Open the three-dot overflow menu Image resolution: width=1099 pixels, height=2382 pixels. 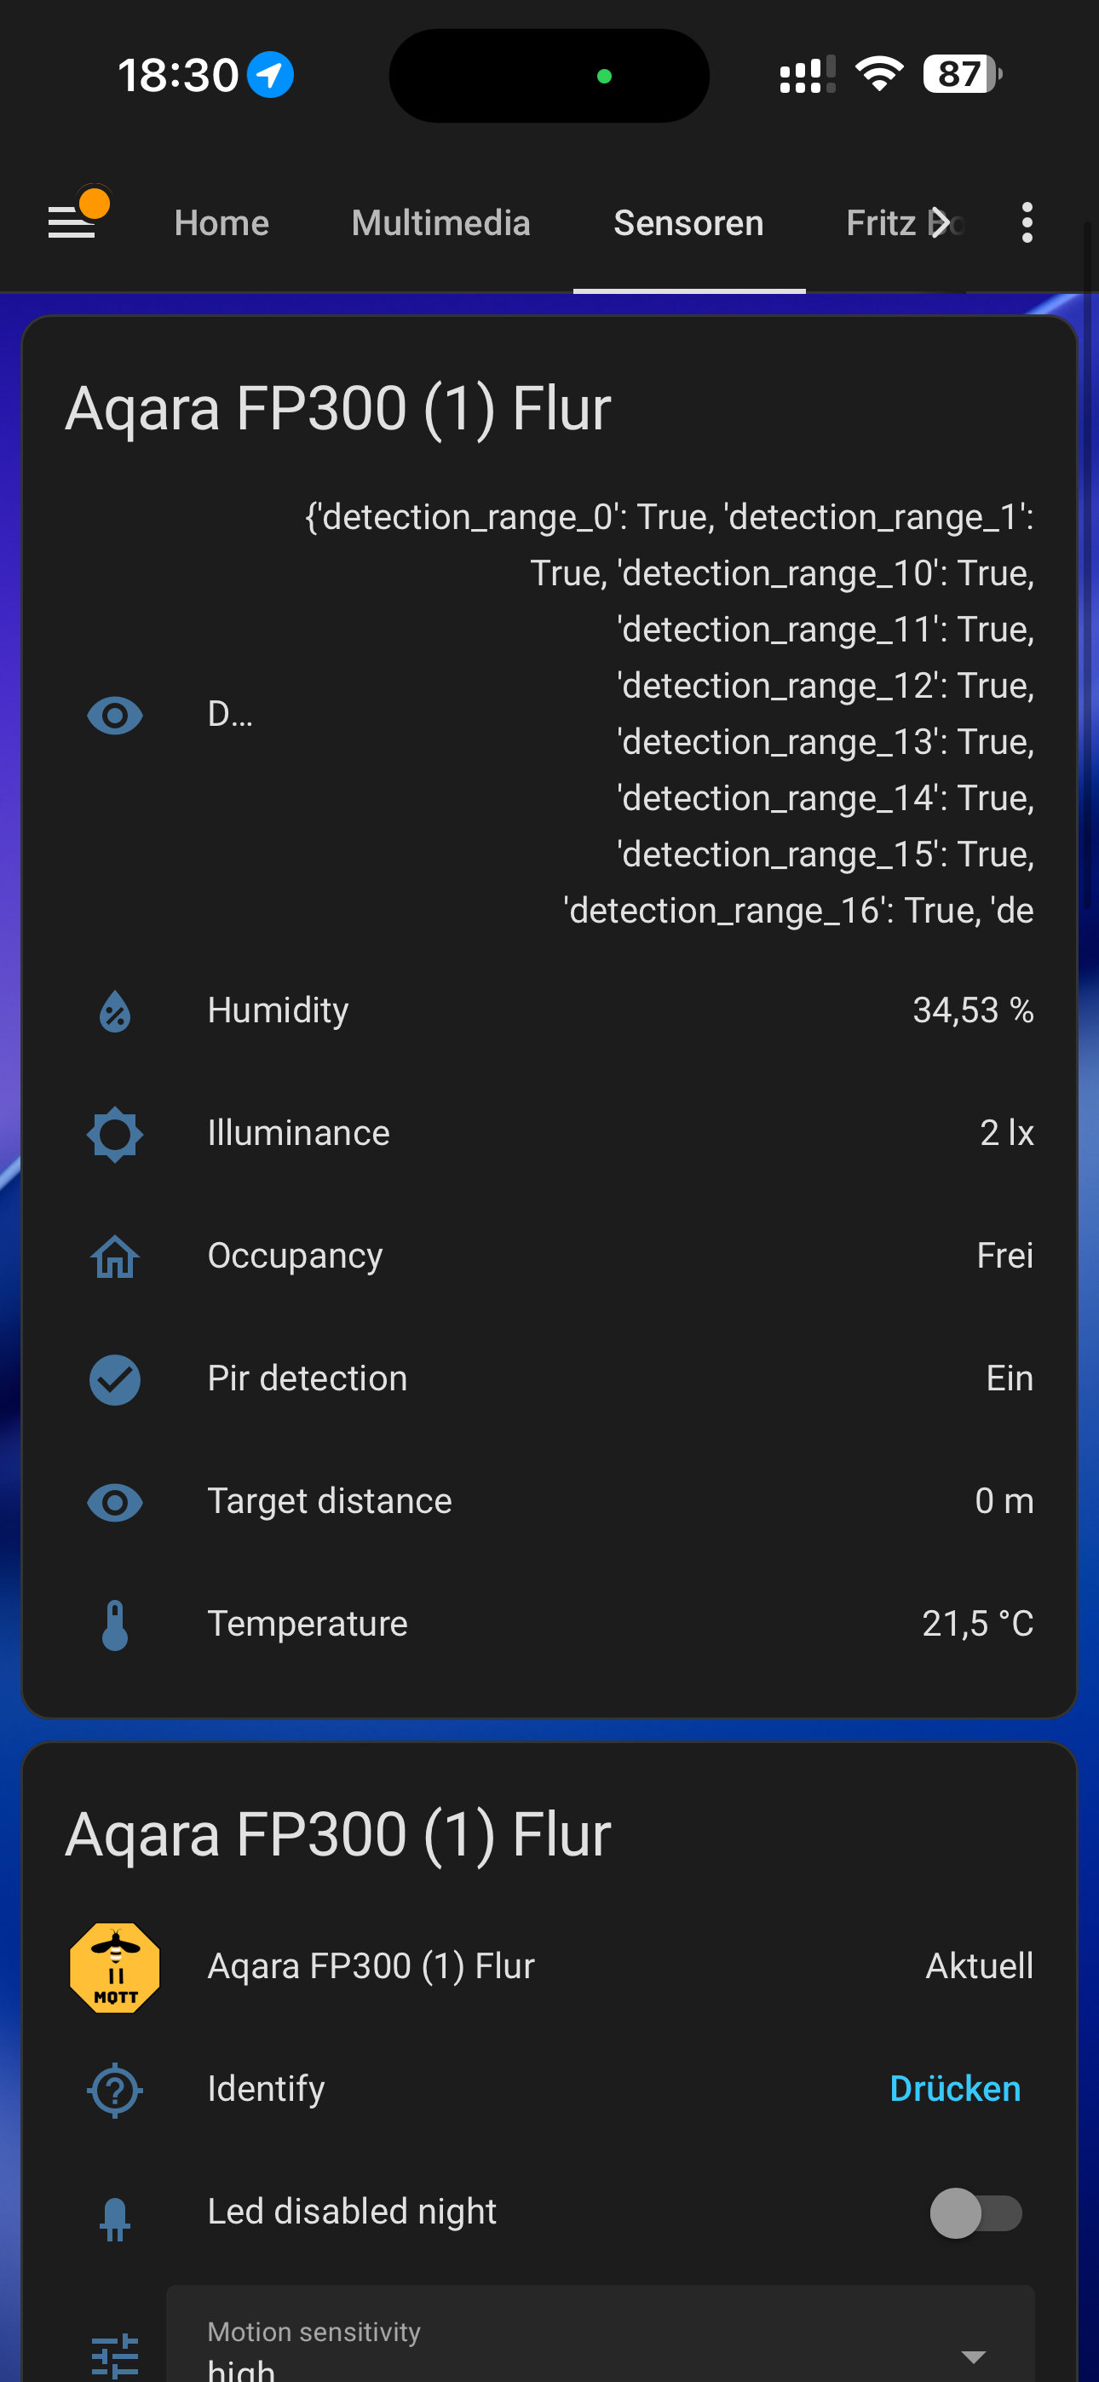(1026, 223)
